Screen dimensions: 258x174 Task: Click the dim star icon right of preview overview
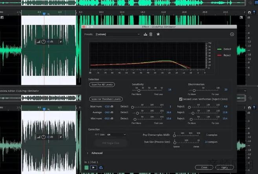click(250, 98)
